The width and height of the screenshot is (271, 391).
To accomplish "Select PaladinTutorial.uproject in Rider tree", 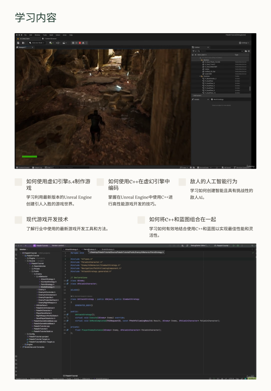I will tap(39, 337).
